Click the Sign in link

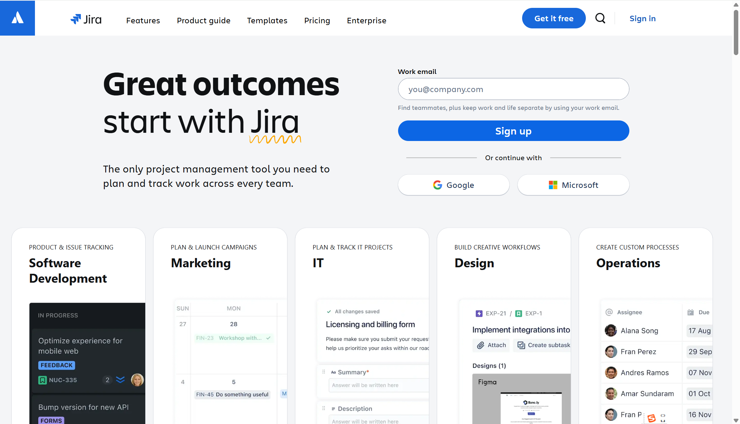642,18
